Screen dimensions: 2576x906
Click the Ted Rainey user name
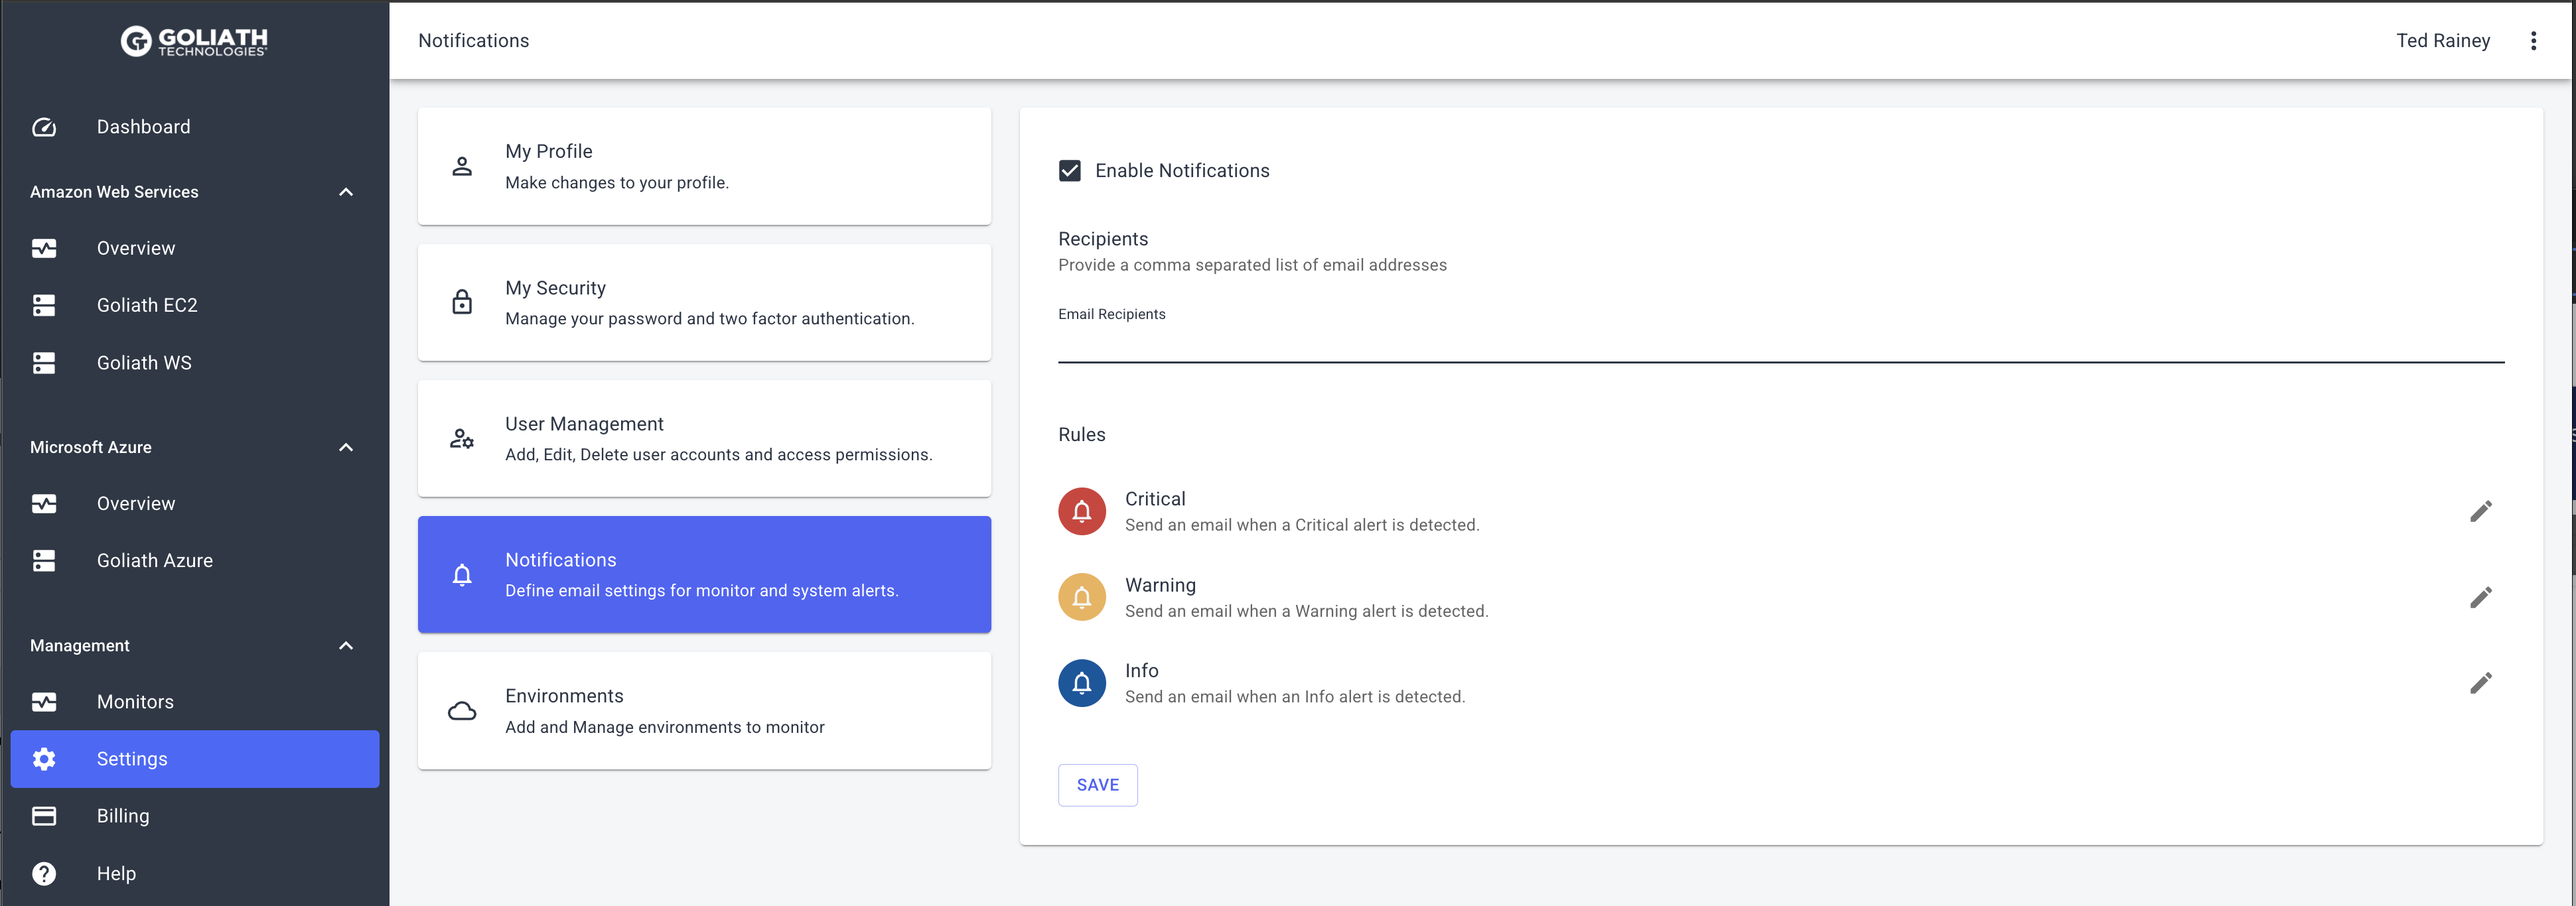click(2443, 41)
